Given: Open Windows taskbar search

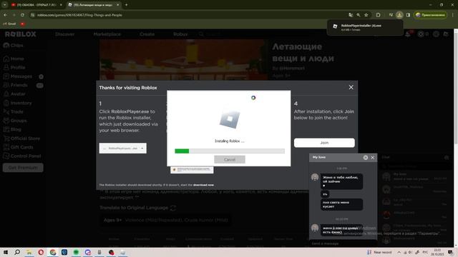Looking at the screenshot, I should click(17, 252).
